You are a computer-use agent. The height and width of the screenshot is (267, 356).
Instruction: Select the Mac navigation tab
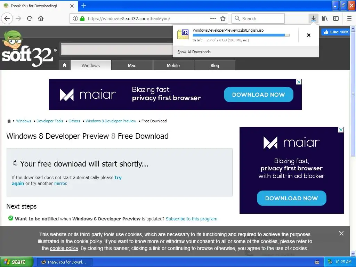pyautogui.click(x=132, y=65)
